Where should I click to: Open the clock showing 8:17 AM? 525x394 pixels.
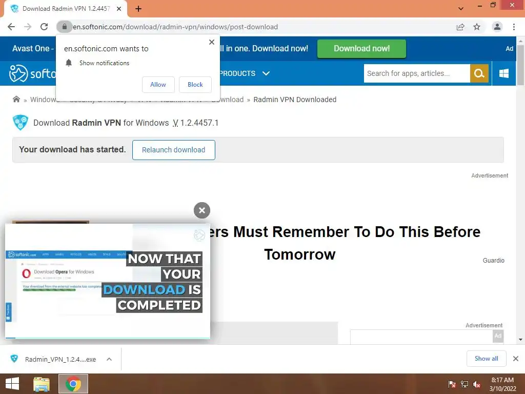[502, 384]
